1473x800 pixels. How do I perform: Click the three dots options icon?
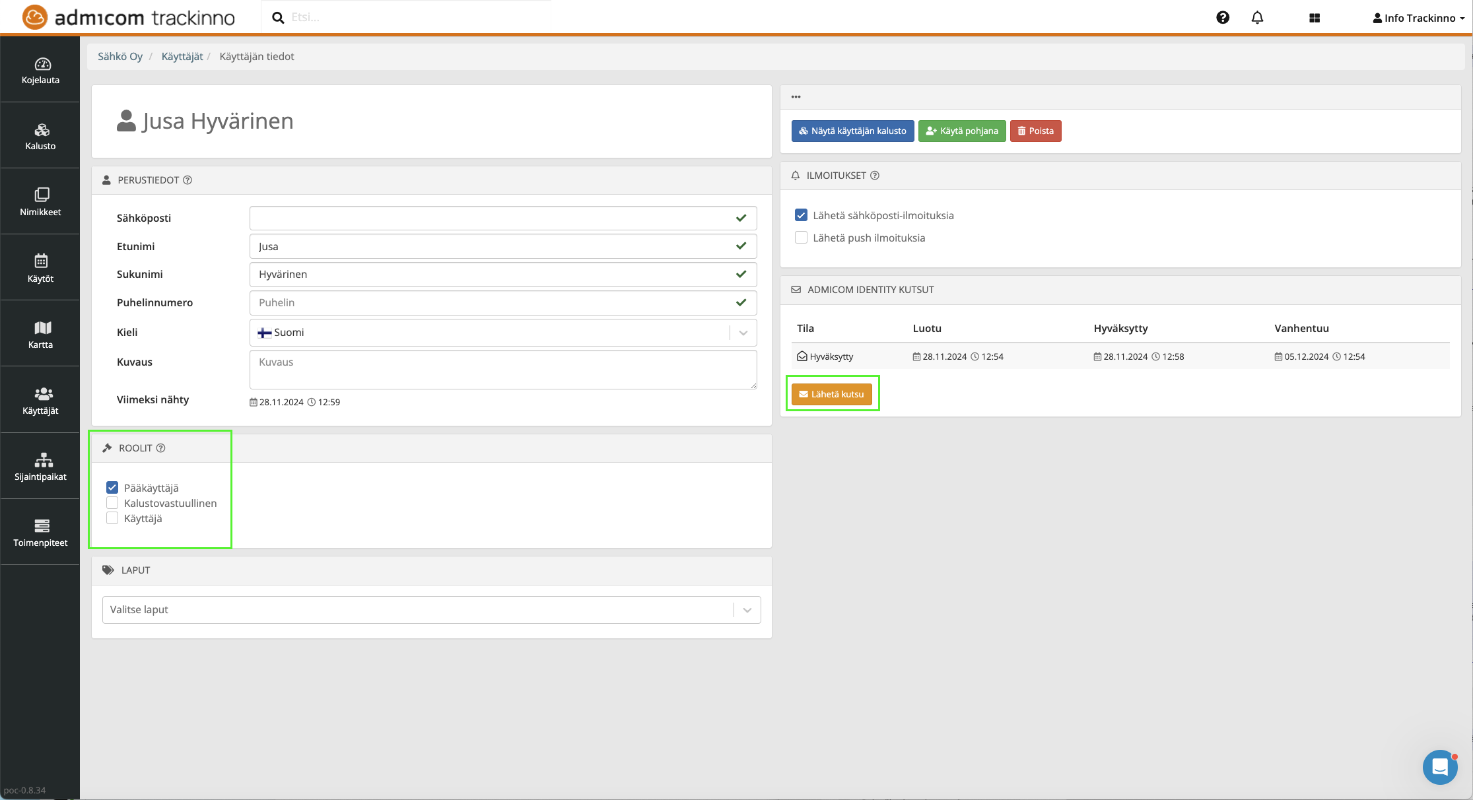tap(796, 97)
